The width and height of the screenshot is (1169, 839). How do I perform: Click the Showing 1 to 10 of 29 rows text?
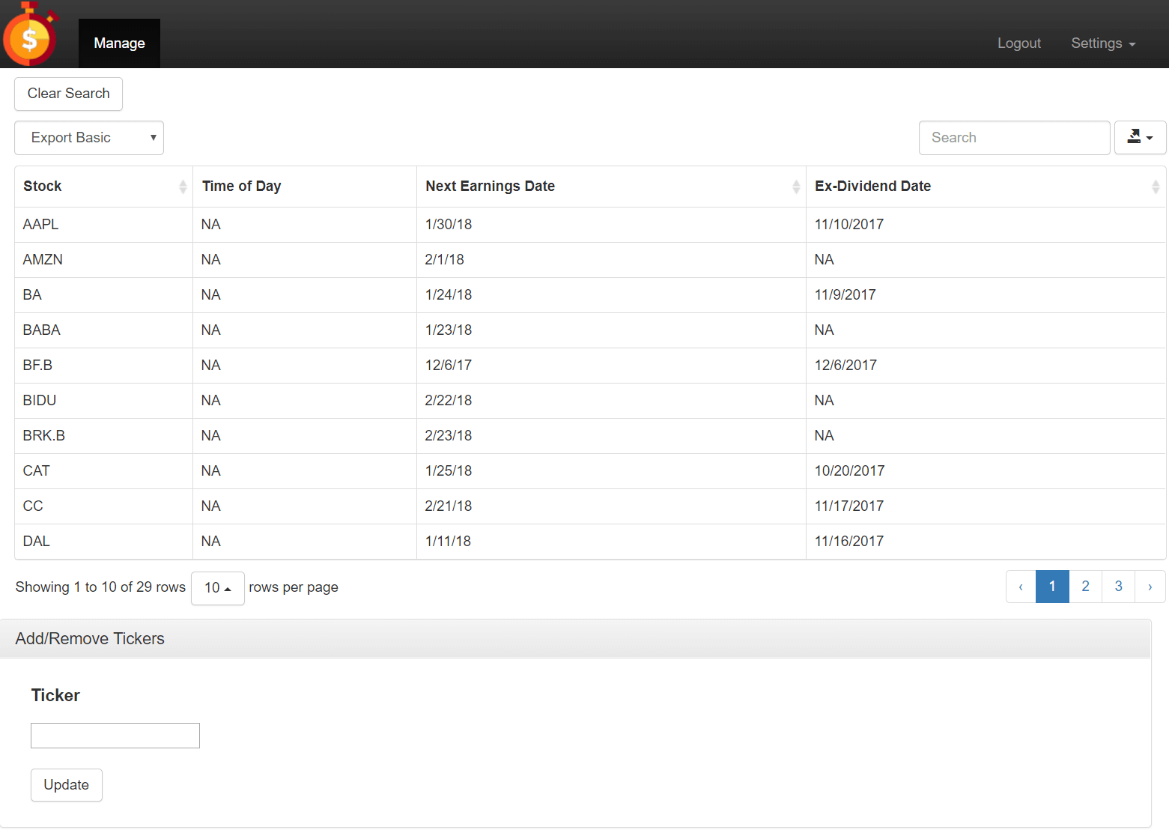coord(100,587)
